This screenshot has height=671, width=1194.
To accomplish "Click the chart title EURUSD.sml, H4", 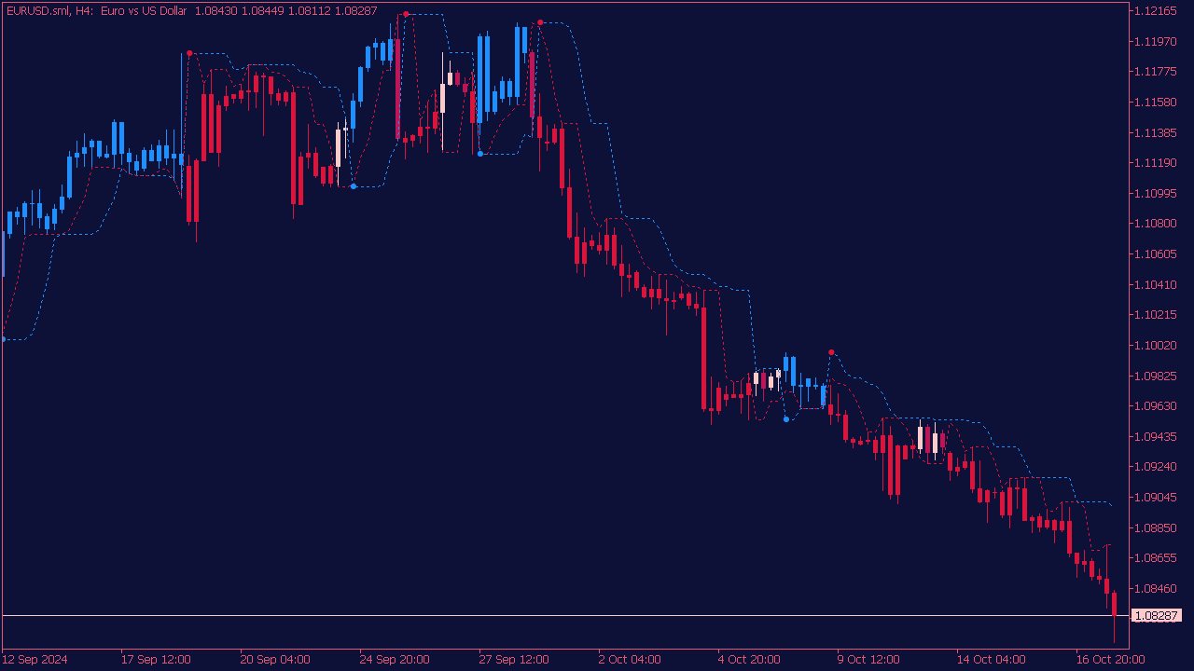I will click(x=48, y=10).
